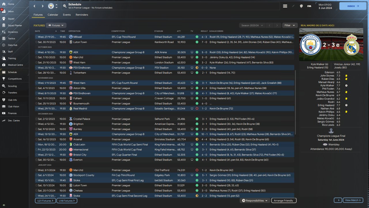
Task: Switch to the Calendar tab
Action: 53,15
